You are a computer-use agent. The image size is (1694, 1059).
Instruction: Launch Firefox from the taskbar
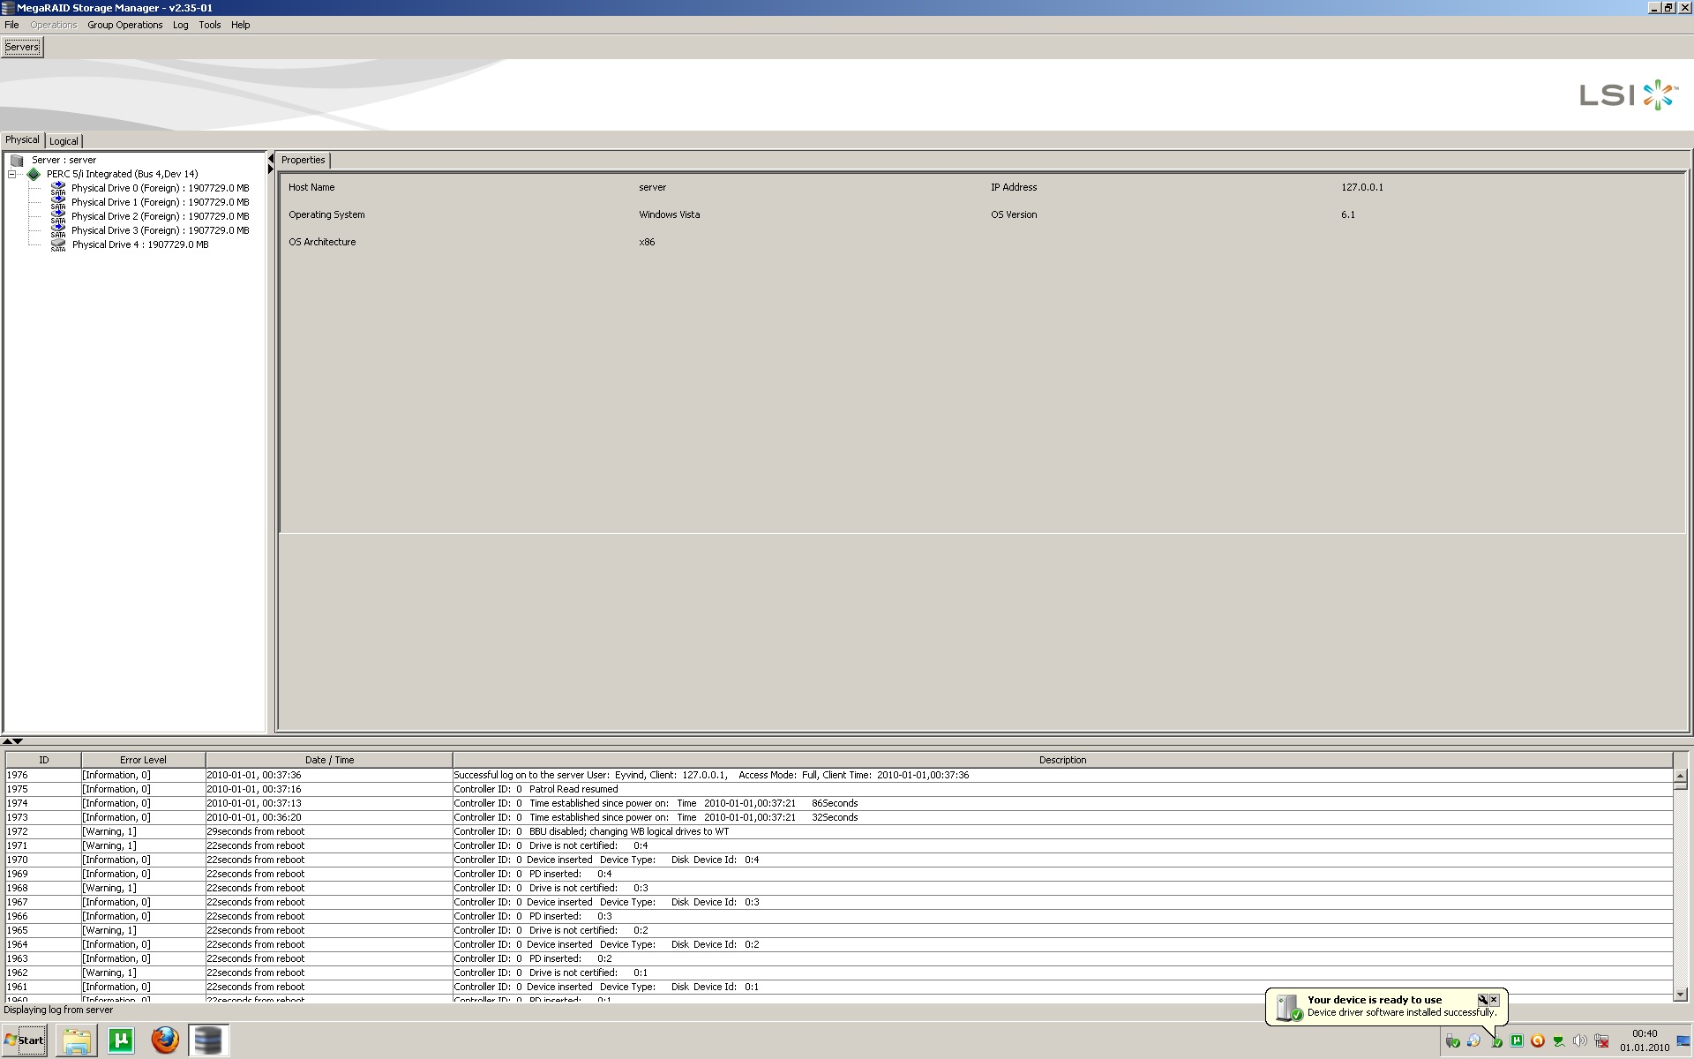pyautogui.click(x=165, y=1041)
